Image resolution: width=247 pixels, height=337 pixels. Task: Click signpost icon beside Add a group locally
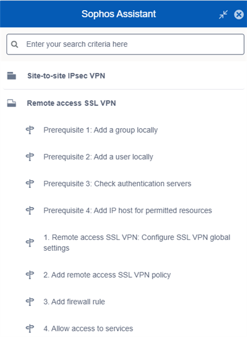click(30, 130)
